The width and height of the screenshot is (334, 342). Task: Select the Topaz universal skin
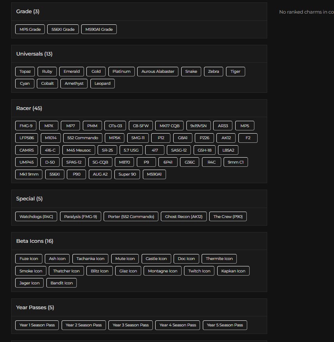click(25, 72)
